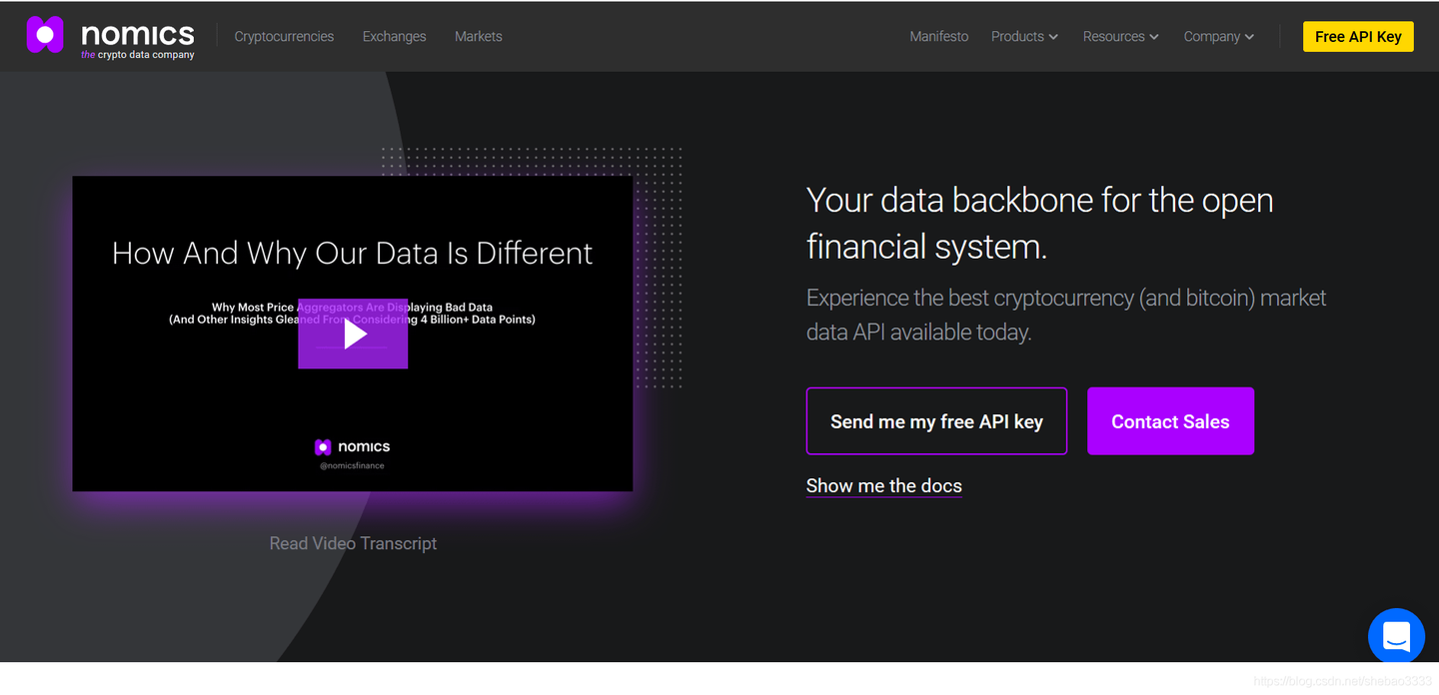Open the Cryptocurrencies nav item

click(x=284, y=37)
